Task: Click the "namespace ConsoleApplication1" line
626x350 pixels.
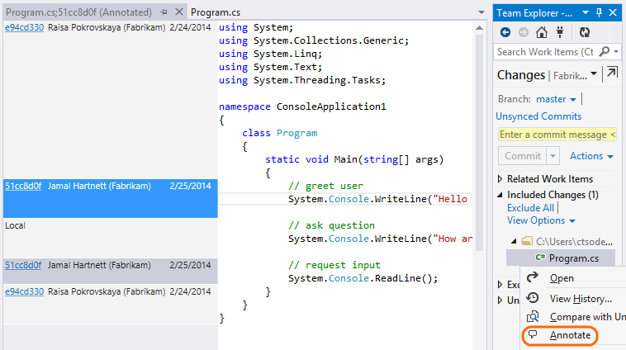Action: (x=302, y=106)
